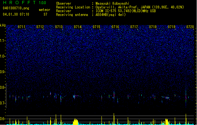The width and height of the screenshot is (197, 125).
Task: Click the 0.6 frequency axis label
Action: coord(3,119)
